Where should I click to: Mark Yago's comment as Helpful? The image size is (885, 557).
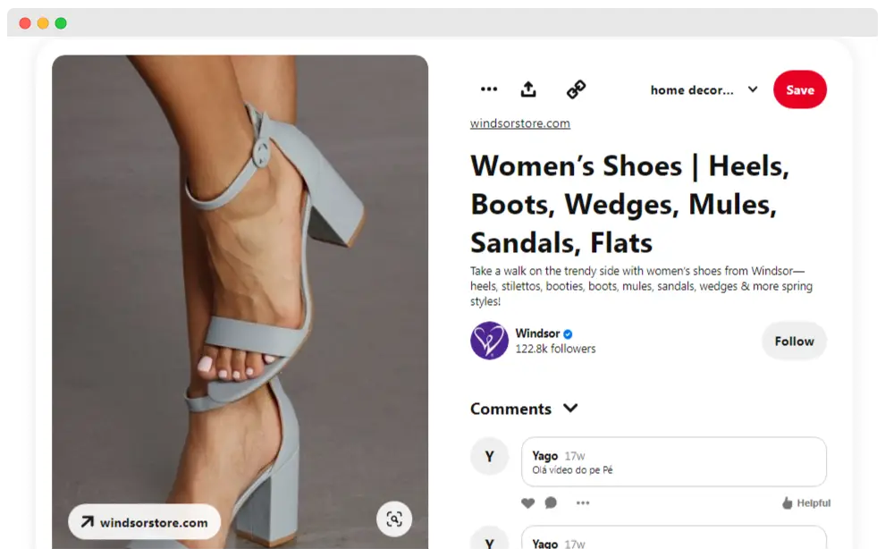pyautogui.click(x=806, y=502)
